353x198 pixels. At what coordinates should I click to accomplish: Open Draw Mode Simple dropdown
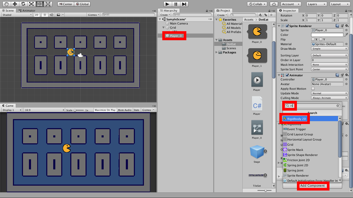pos(329,49)
